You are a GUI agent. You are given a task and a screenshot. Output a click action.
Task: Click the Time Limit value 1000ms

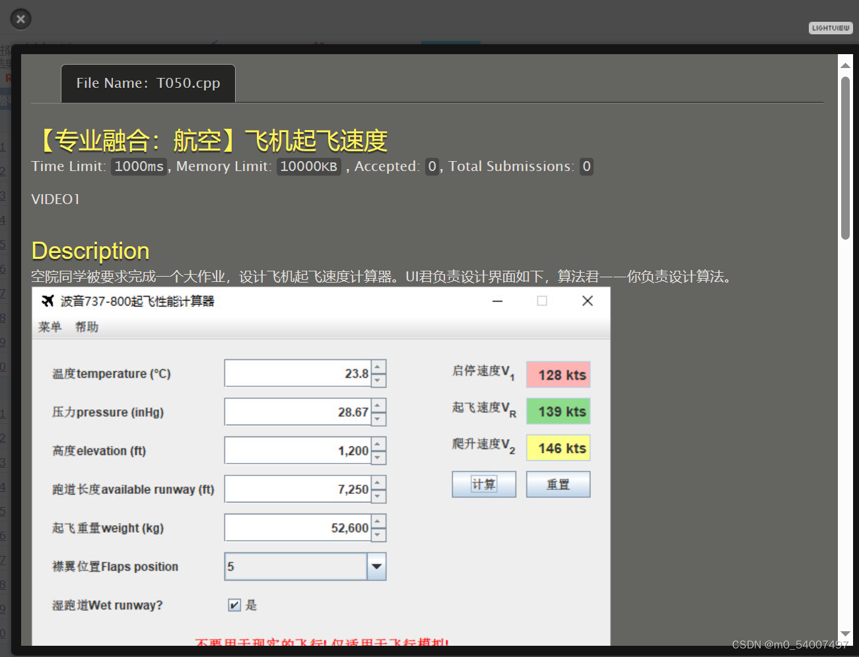tap(139, 166)
